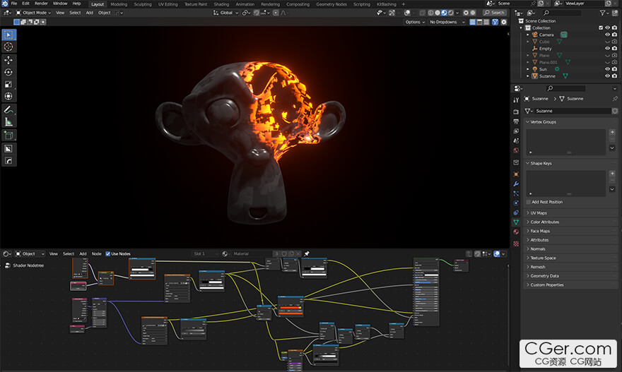This screenshot has height=372, width=622.
Task: Open the Tool properties tab
Action: tap(516, 100)
